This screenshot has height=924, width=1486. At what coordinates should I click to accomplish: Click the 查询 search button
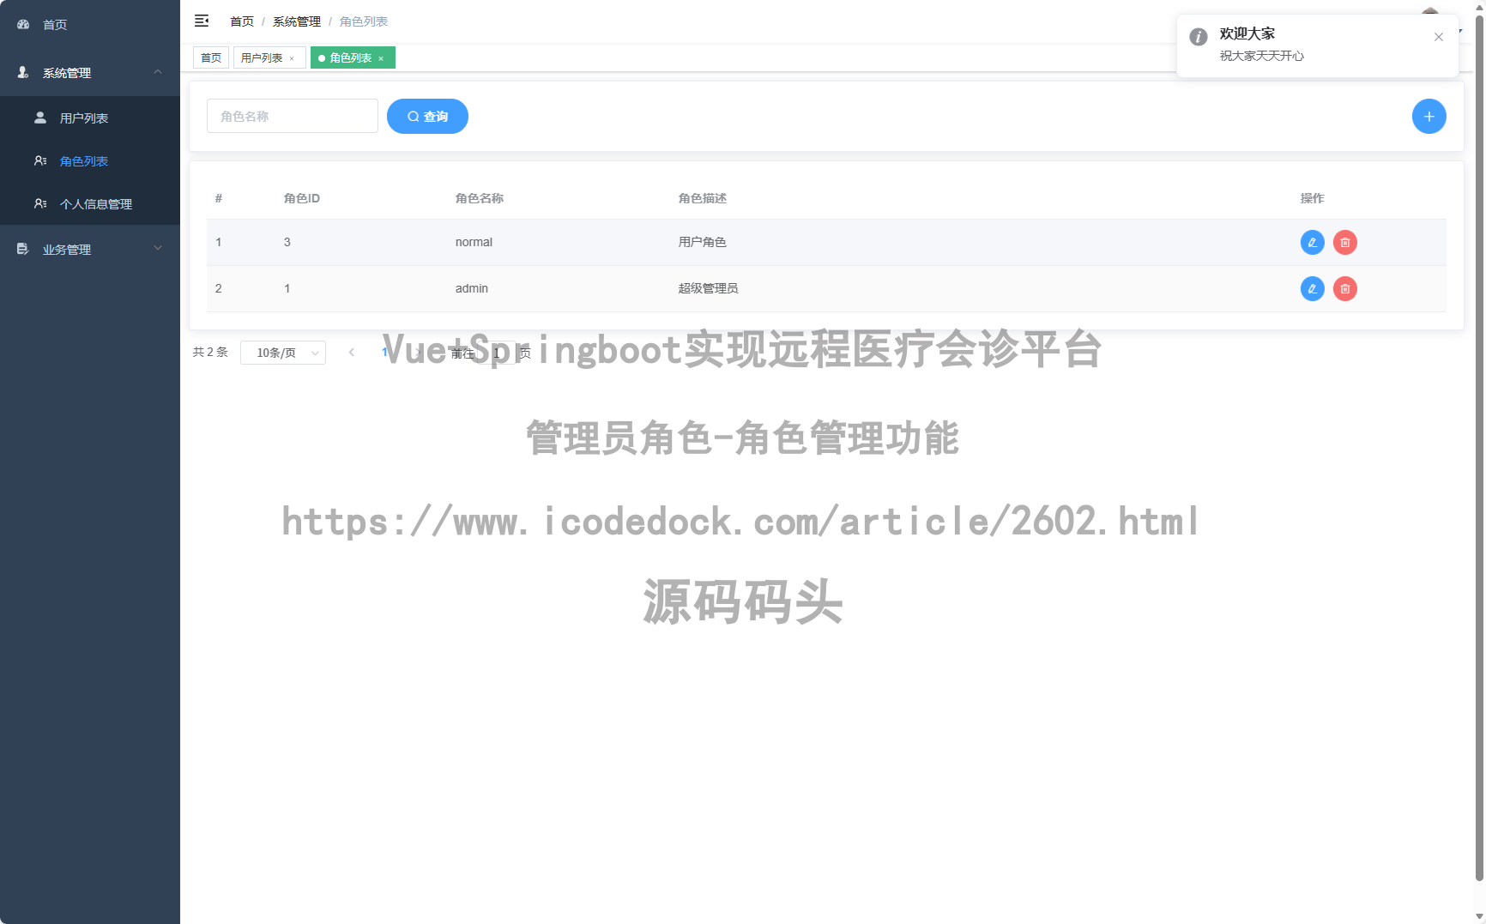tap(427, 116)
